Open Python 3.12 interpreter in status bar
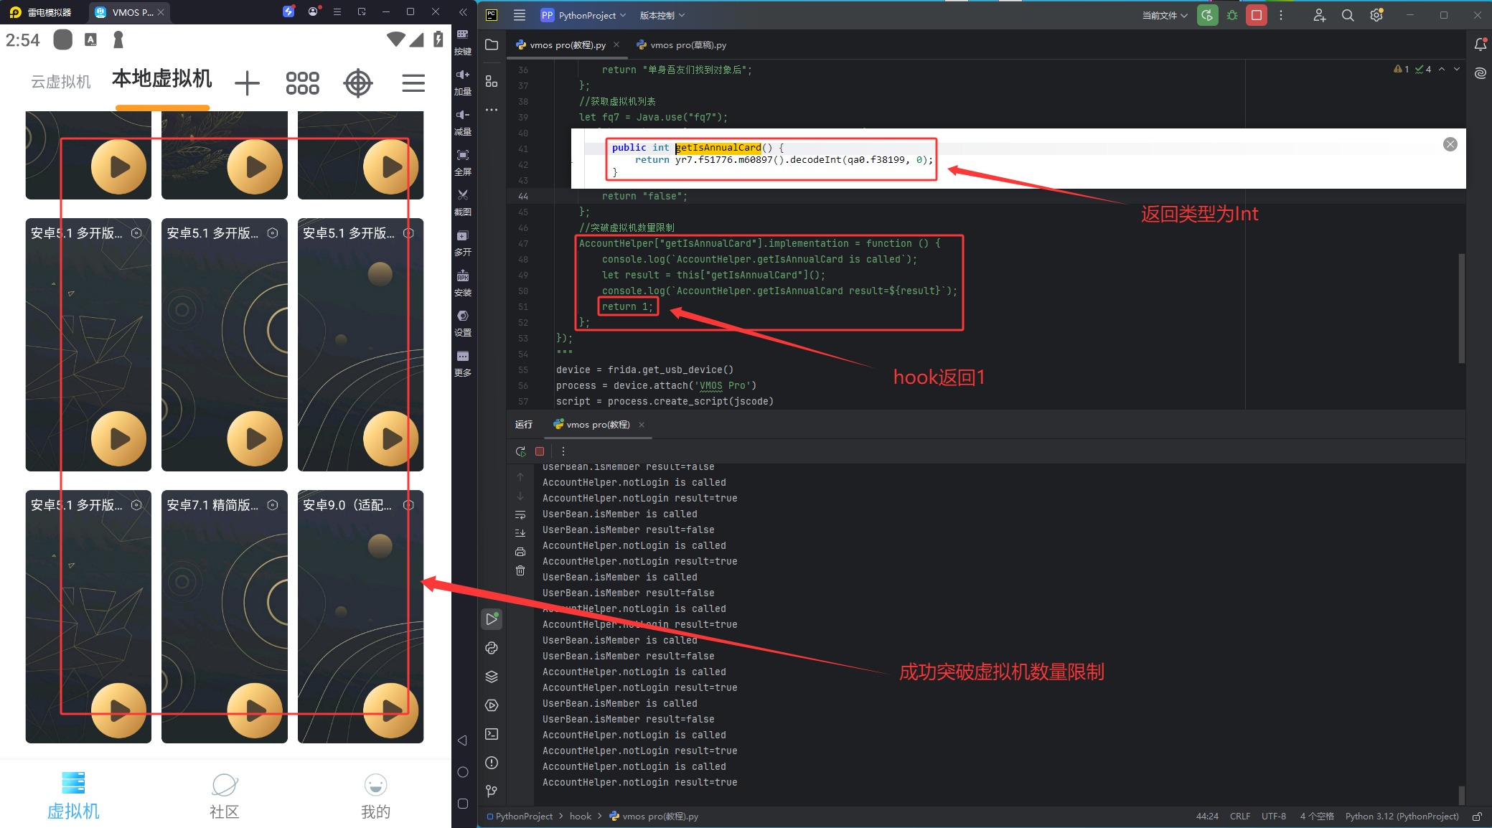The width and height of the screenshot is (1492, 828). 1402,817
